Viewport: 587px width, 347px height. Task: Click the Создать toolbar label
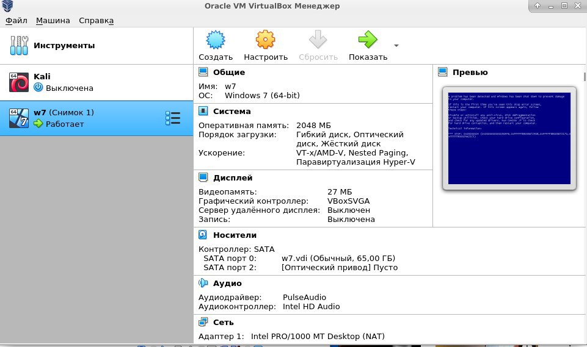click(216, 57)
